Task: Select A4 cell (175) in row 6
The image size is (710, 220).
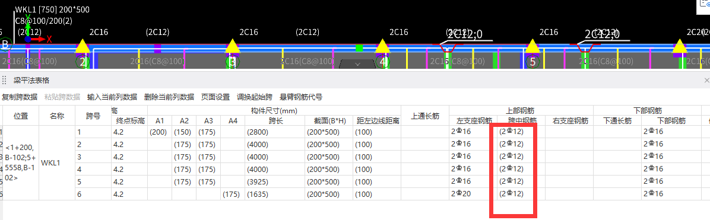Action: pos(232,194)
